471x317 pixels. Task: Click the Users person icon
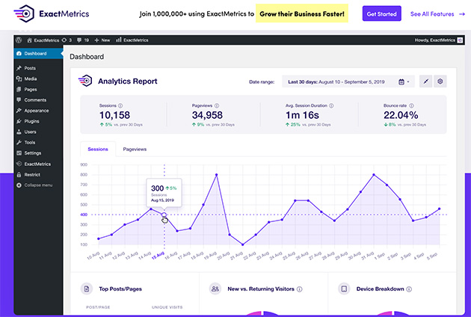coord(19,132)
